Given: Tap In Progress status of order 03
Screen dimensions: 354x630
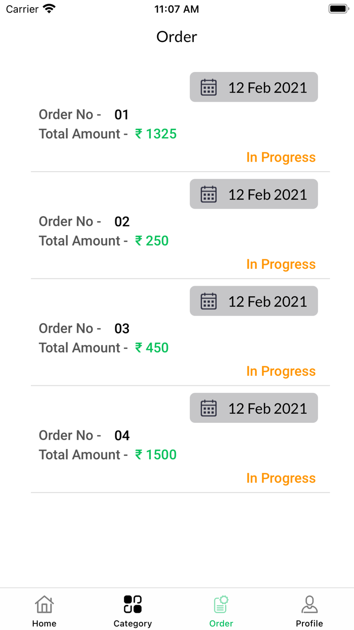Looking at the screenshot, I should [281, 371].
